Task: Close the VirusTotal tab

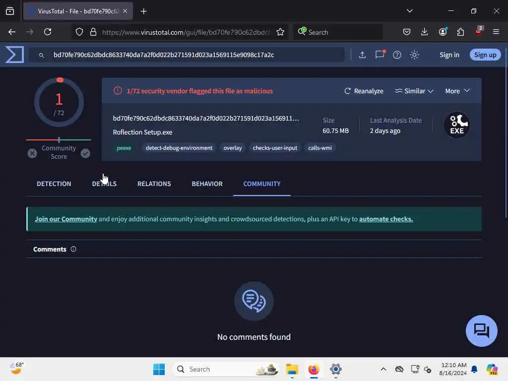Action: click(x=125, y=11)
